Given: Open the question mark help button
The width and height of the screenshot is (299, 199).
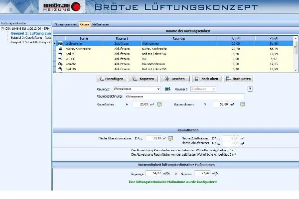Looking at the screenshot, I should [x=250, y=89].
